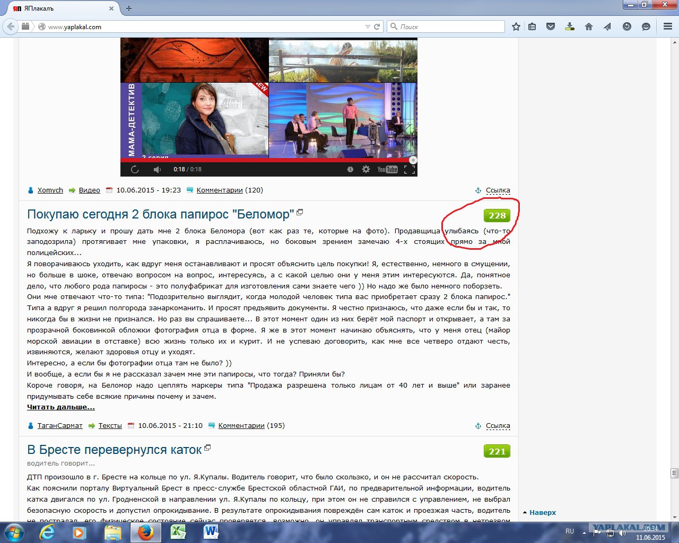Open the Тексты category link
This screenshot has width=679, height=543.
coord(110,426)
